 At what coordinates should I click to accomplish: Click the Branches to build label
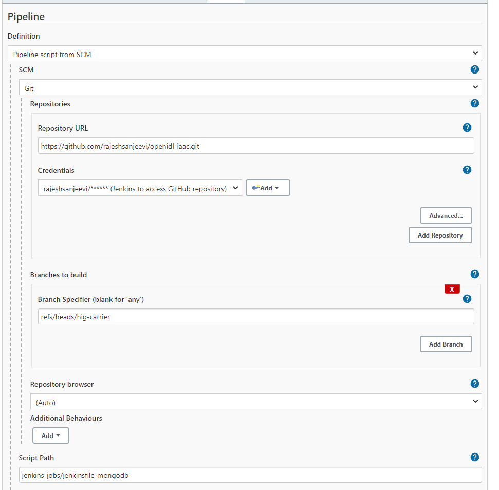pyautogui.click(x=58, y=275)
